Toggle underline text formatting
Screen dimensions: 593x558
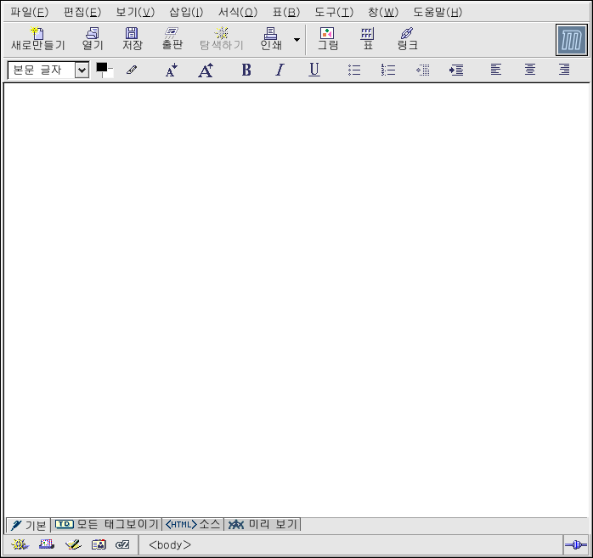(314, 70)
